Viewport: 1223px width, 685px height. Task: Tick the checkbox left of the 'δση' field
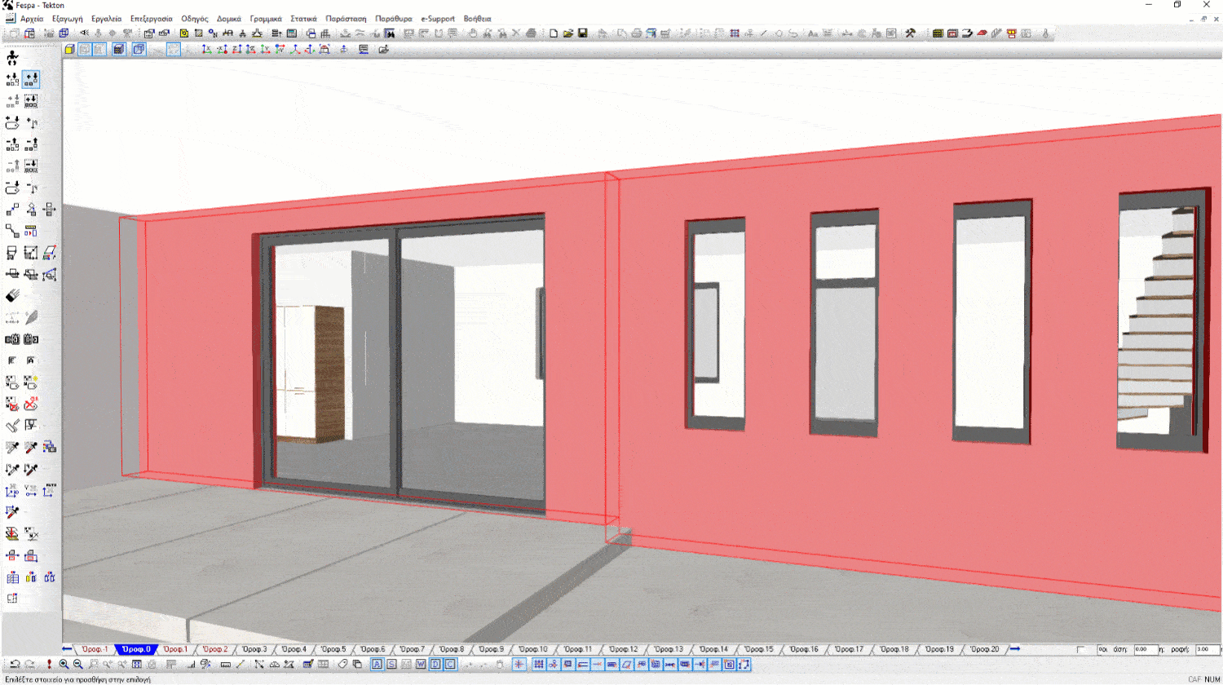coord(1080,650)
